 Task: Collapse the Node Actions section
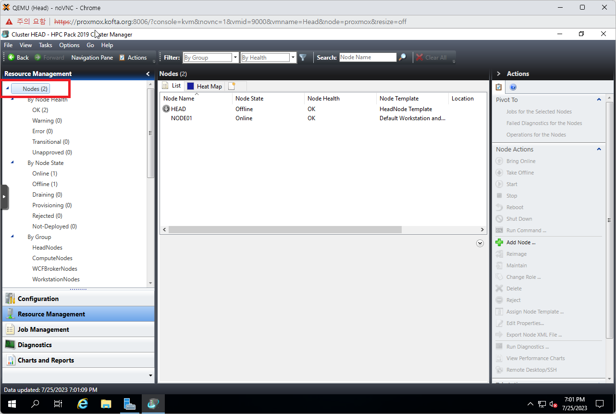pos(599,149)
